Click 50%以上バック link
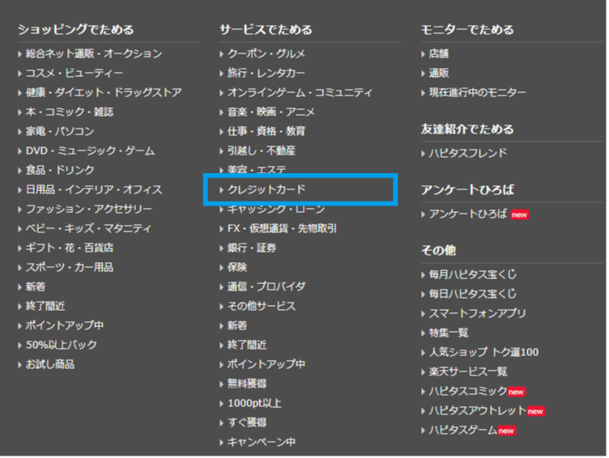609x458 pixels. pos(61,346)
